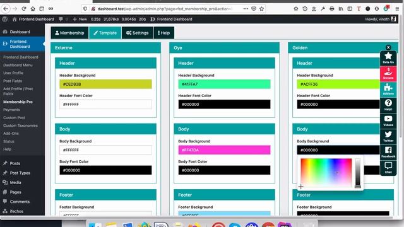
Task: Click Oye Body Font Color #000000 field
Action: click(225, 170)
